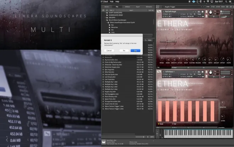Toggle solo button on Pad Soft Angel
The width and height of the screenshot is (234, 147).
pyautogui.click(x=207, y=12)
